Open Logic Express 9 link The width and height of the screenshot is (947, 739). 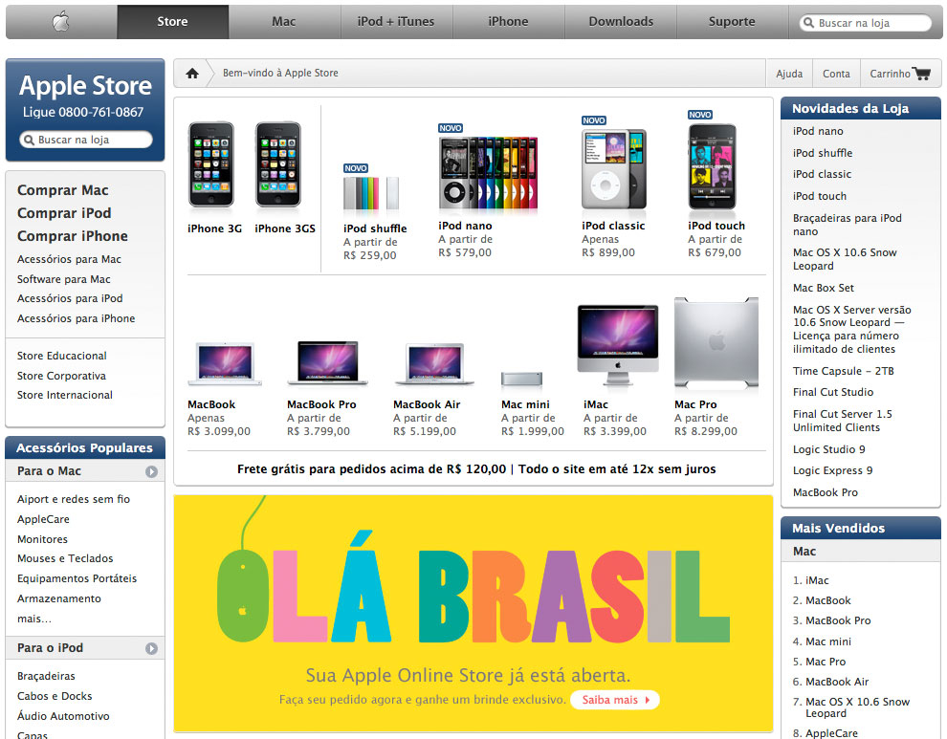832,470
